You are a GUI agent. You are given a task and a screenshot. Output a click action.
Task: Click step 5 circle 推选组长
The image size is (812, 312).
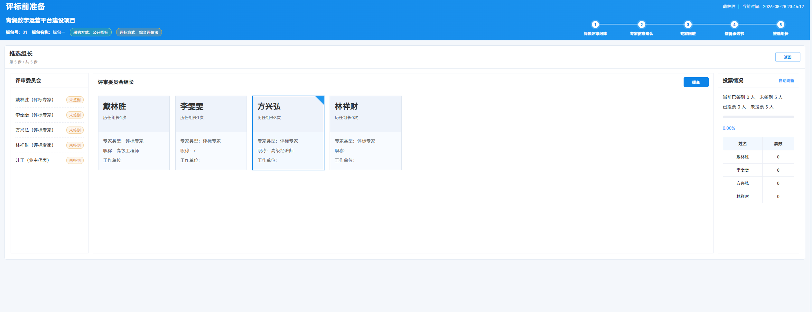780,24
